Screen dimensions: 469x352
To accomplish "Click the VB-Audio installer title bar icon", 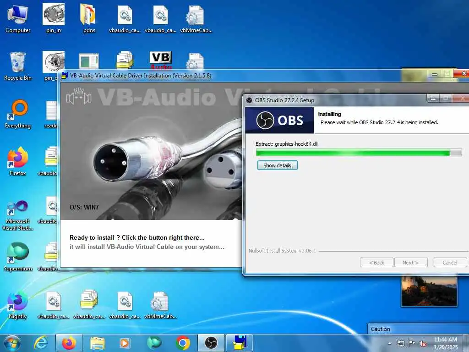I will point(64,76).
